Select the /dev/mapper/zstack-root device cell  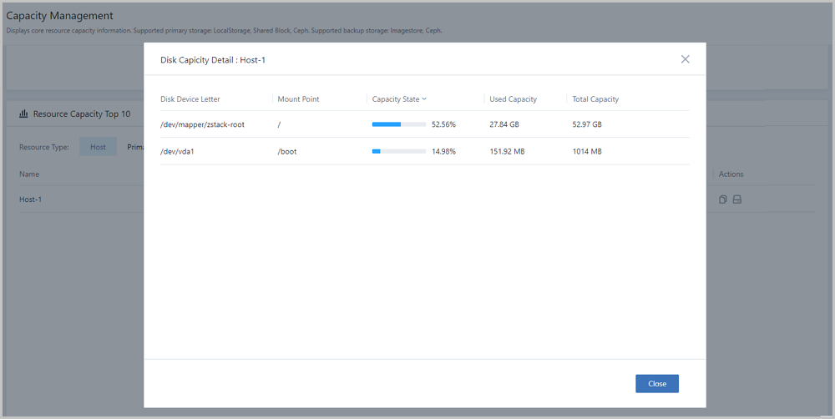[202, 124]
